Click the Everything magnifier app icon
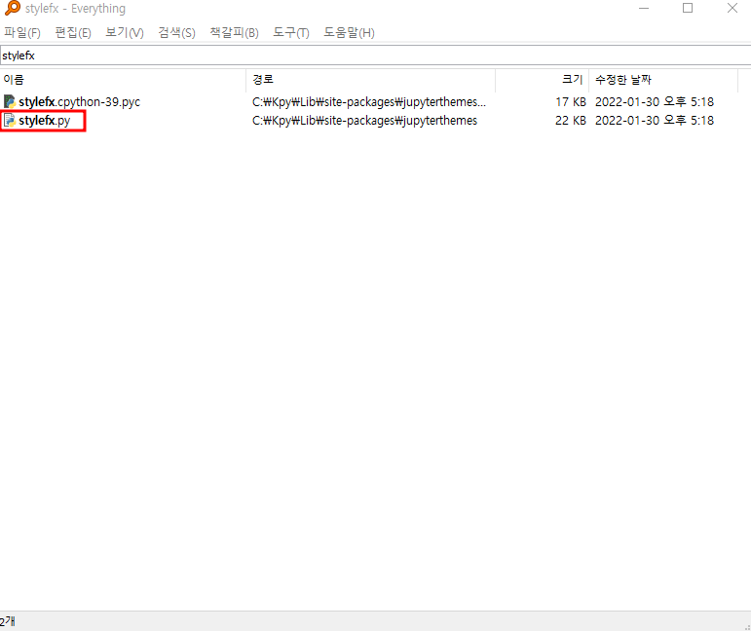 pyautogui.click(x=12, y=8)
